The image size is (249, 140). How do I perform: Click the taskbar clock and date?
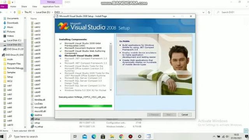237,136
